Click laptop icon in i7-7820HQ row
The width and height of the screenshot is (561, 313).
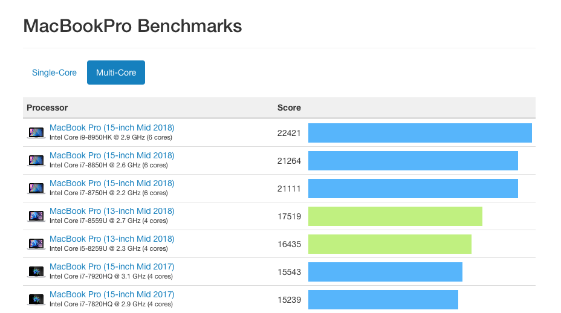point(36,300)
